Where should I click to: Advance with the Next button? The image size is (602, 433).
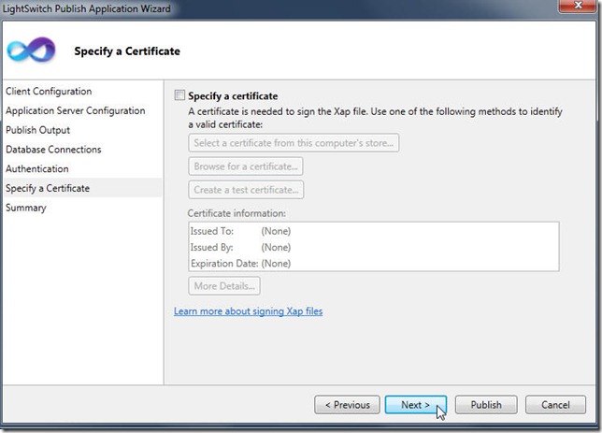416,405
